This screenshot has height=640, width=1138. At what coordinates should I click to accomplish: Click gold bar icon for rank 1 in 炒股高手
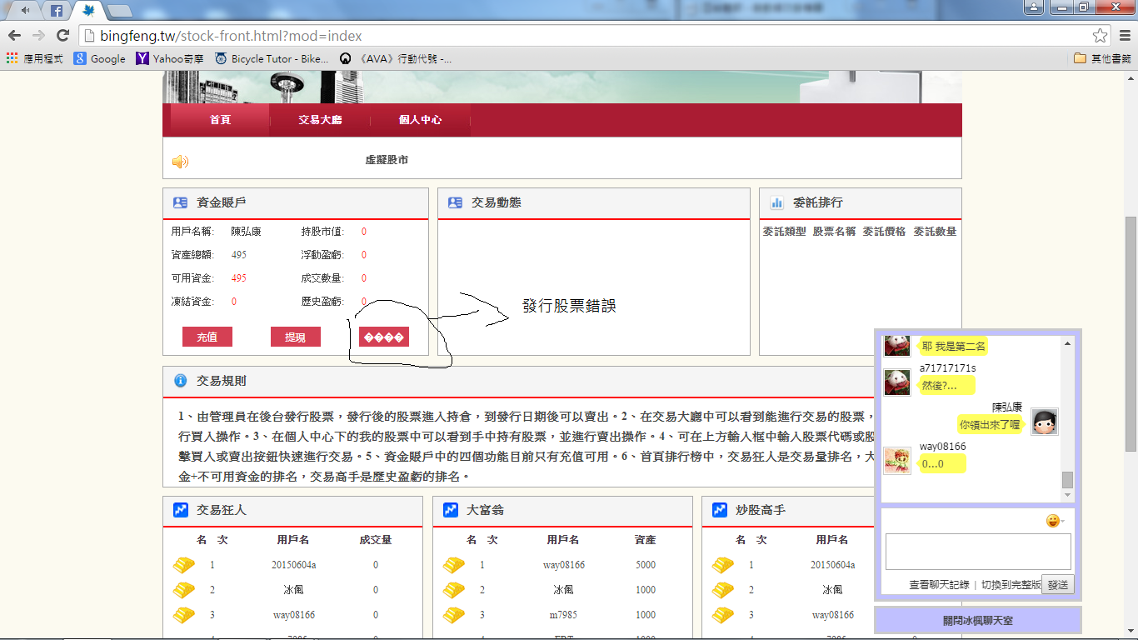pos(722,565)
